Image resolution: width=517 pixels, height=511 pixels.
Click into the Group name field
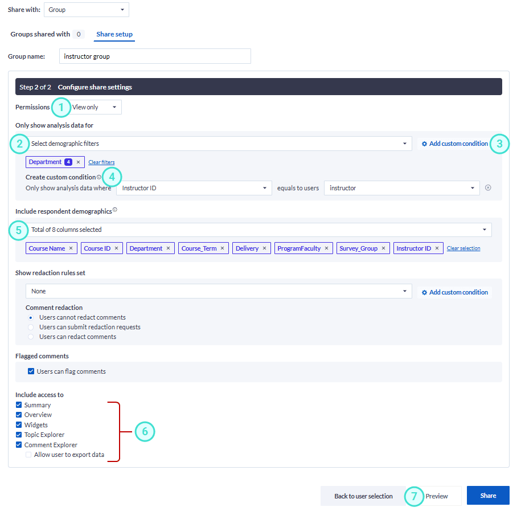click(x=155, y=56)
